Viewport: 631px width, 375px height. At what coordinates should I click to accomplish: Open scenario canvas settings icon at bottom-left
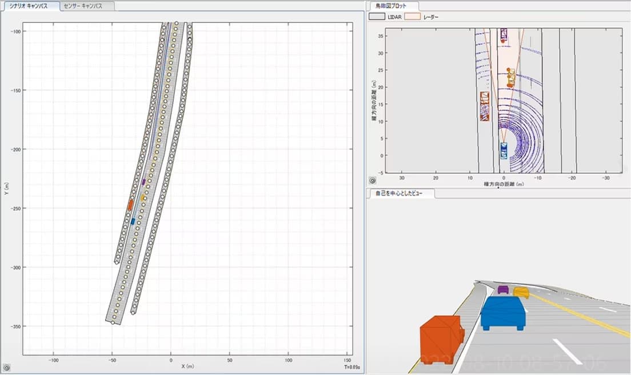[6, 368]
